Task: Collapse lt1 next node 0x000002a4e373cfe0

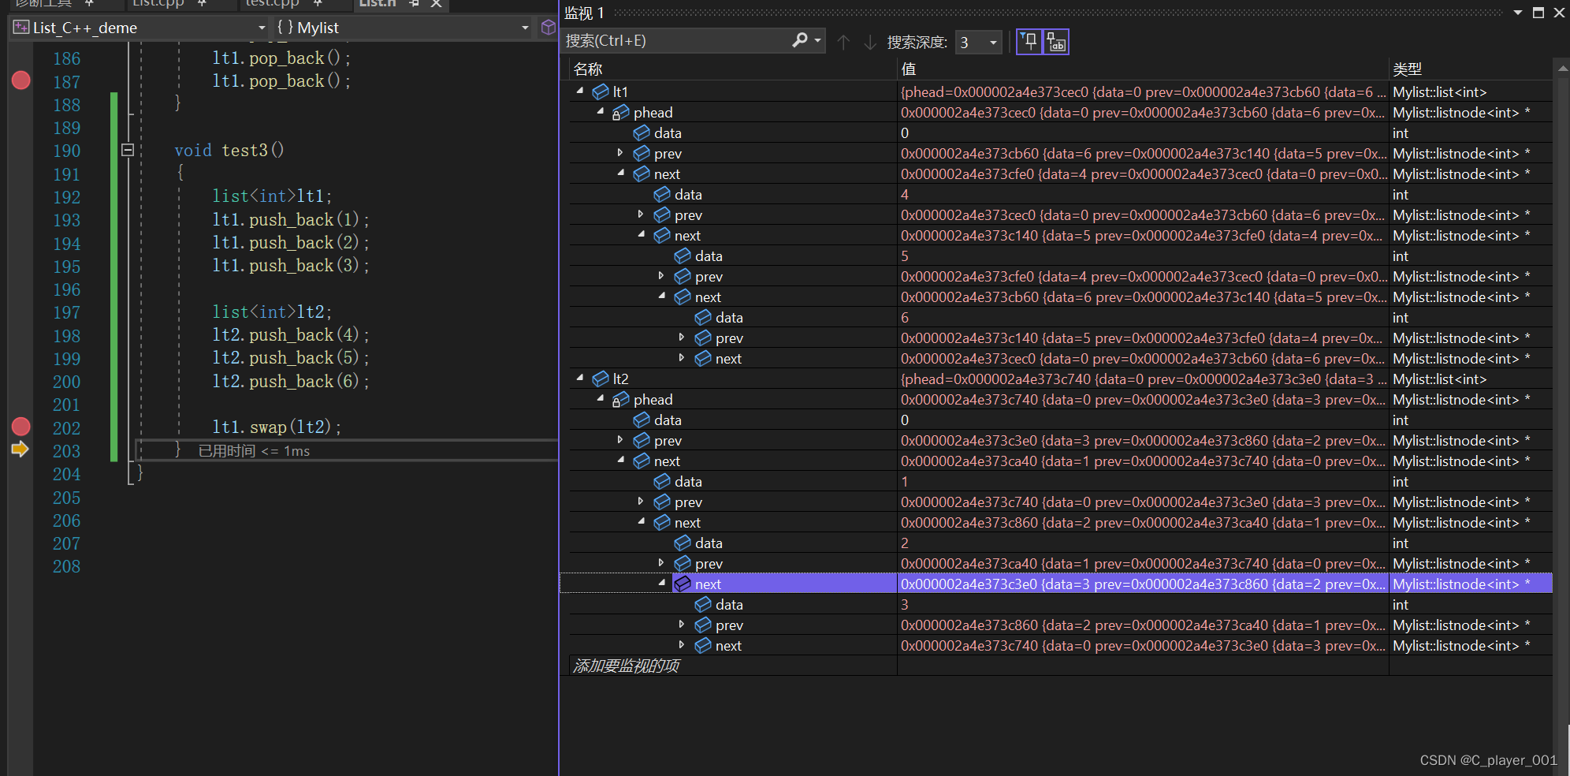Action: pyautogui.click(x=621, y=173)
